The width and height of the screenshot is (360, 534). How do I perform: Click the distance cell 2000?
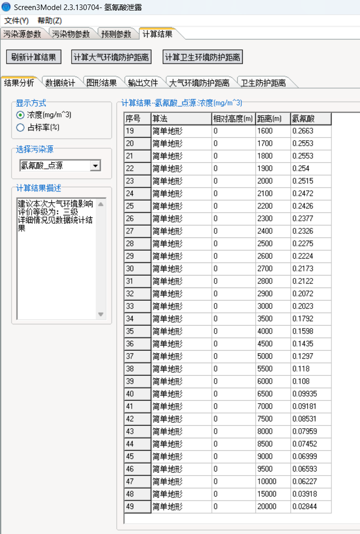pyautogui.click(x=273, y=181)
